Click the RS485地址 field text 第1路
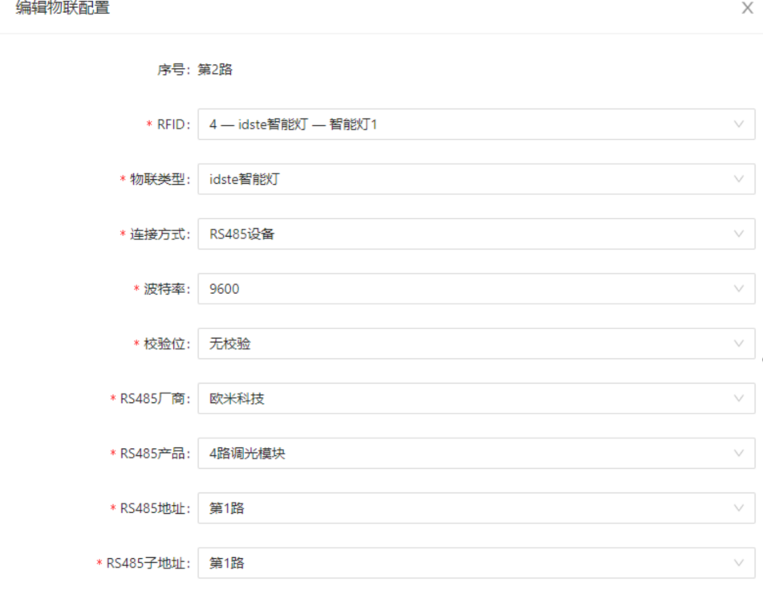The height and width of the screenshot is (607, 763). [x=227, y=508]
